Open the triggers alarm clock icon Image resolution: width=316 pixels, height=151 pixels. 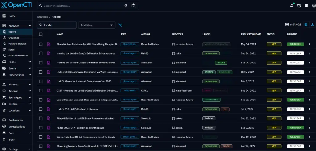[299, 6]
